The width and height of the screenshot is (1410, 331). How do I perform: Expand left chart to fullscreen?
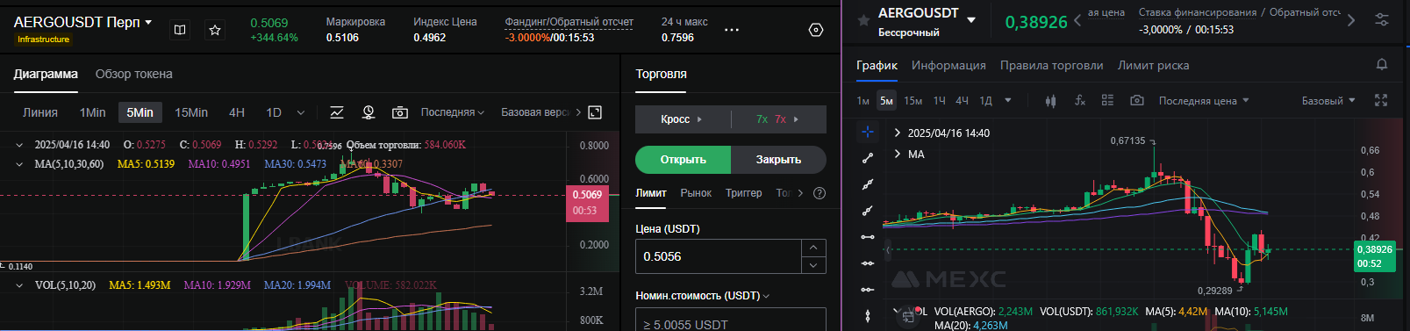(595, 112)
